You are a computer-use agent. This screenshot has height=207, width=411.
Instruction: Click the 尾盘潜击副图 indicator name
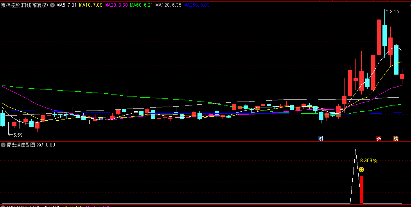pos(21,145)
